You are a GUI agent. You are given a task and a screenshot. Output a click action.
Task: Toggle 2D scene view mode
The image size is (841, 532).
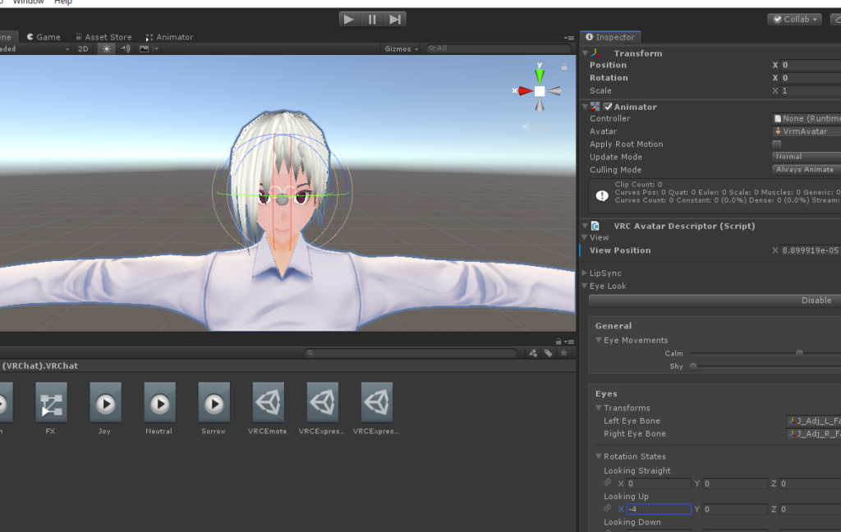[83, 48]
